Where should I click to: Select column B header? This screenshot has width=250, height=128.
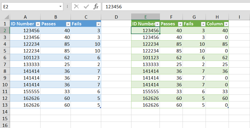pyautogui.click(x=56, y=17)
